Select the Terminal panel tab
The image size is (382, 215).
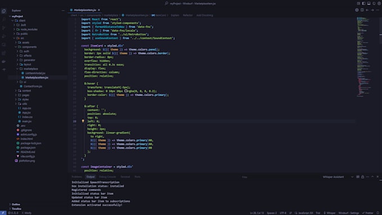pyautogui.click(x=125, y=177)
